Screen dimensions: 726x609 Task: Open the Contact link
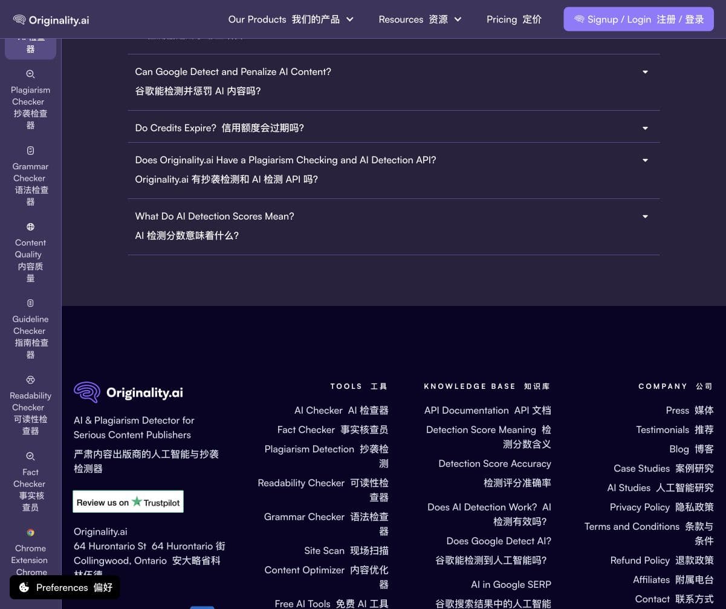click(x=674, y=599)
